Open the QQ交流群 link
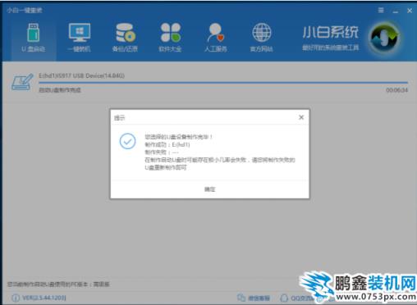 click(x=297, y=298)
